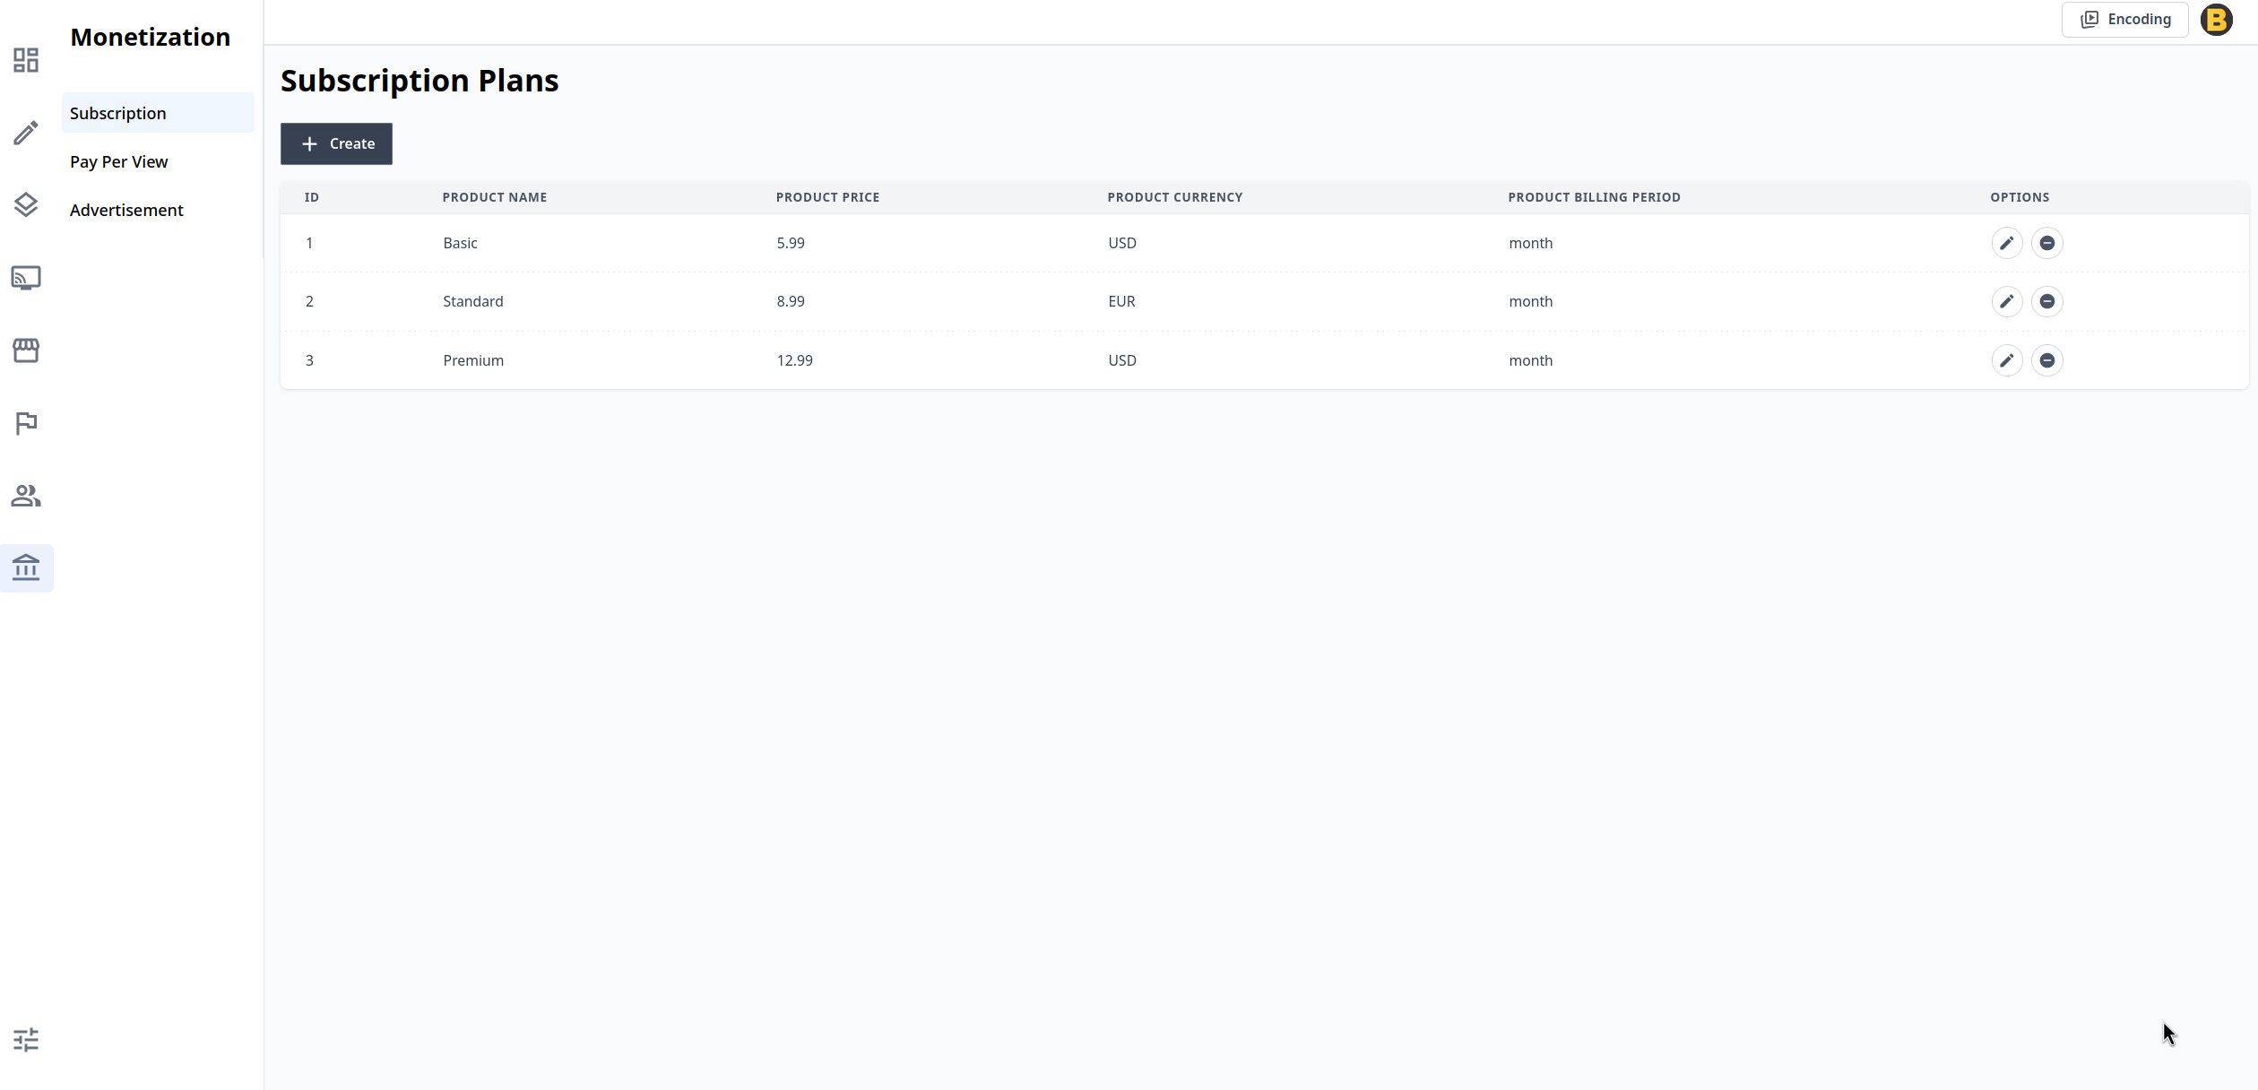The image size is (2258, 1090).
Task: Select the cast screen icon in sidebar
Action: (x=26, y=278)
